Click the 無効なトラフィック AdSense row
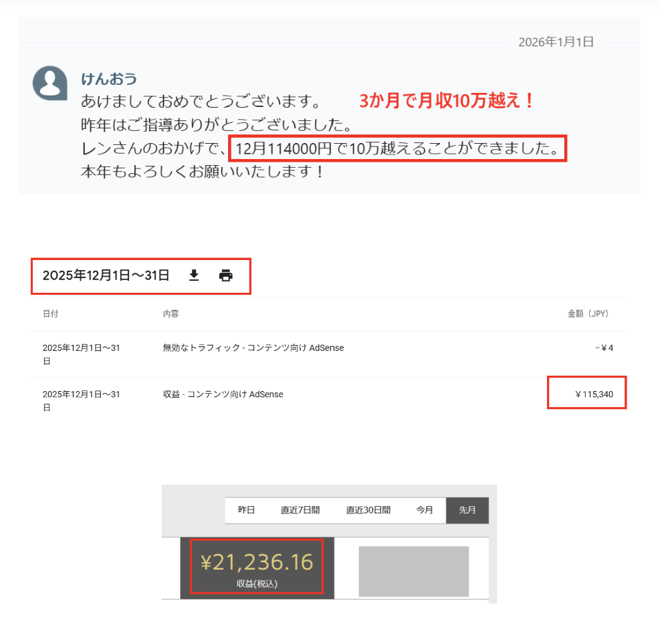 click(x=328, y=354)
